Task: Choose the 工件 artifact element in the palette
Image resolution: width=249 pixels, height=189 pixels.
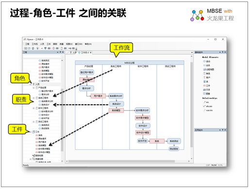Action: (207, 86)
